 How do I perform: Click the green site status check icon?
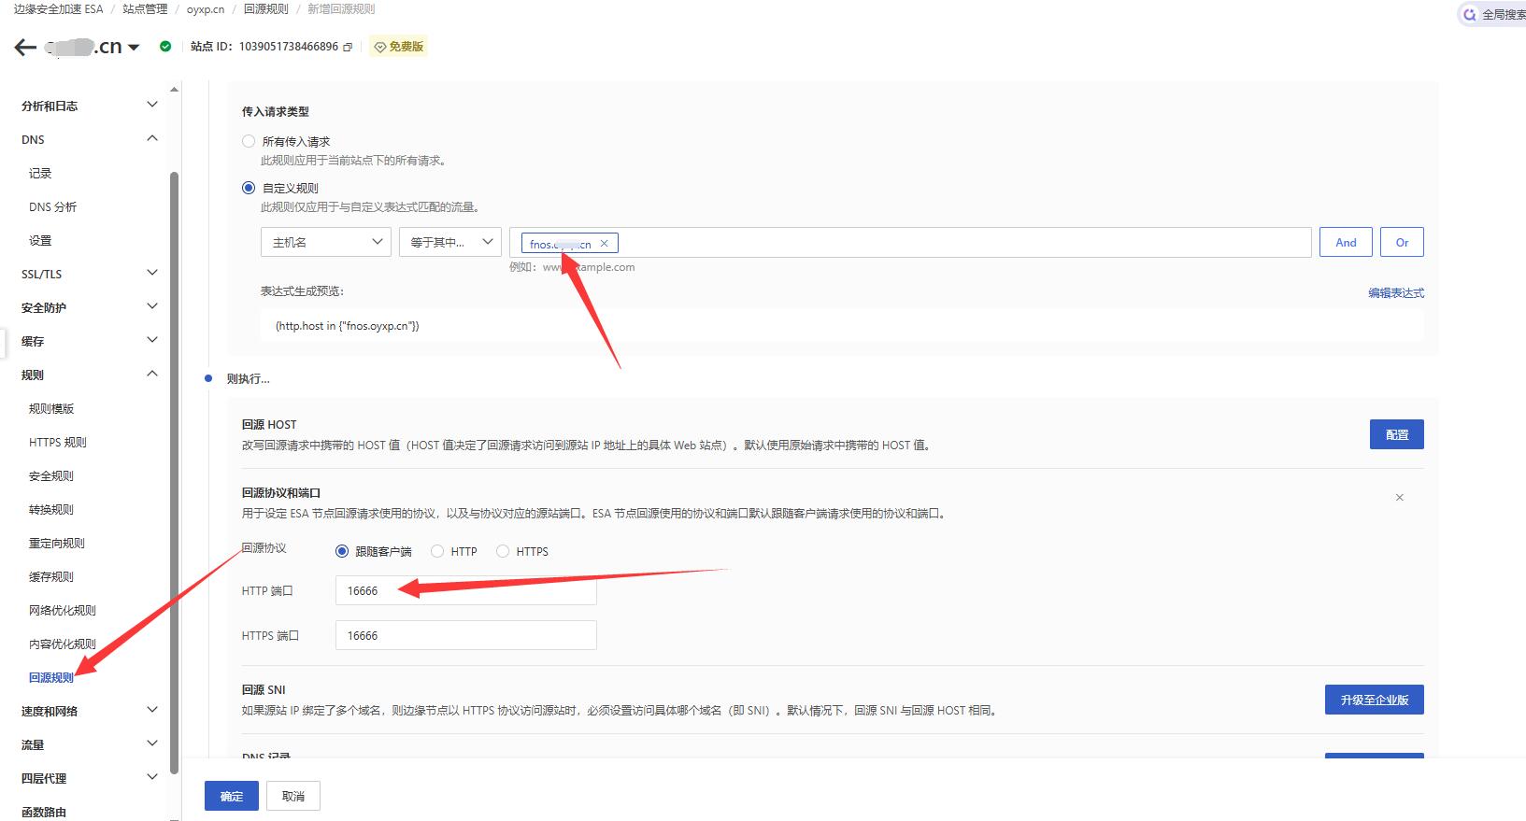tap(165, 46)
